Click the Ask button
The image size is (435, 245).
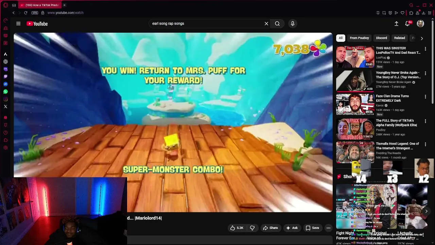[x=292, y=228]
